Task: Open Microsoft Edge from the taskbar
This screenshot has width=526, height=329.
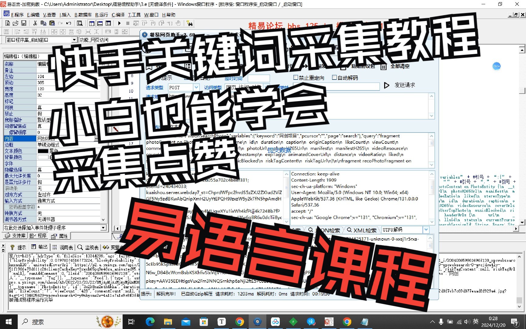Action: pos(150,322)
